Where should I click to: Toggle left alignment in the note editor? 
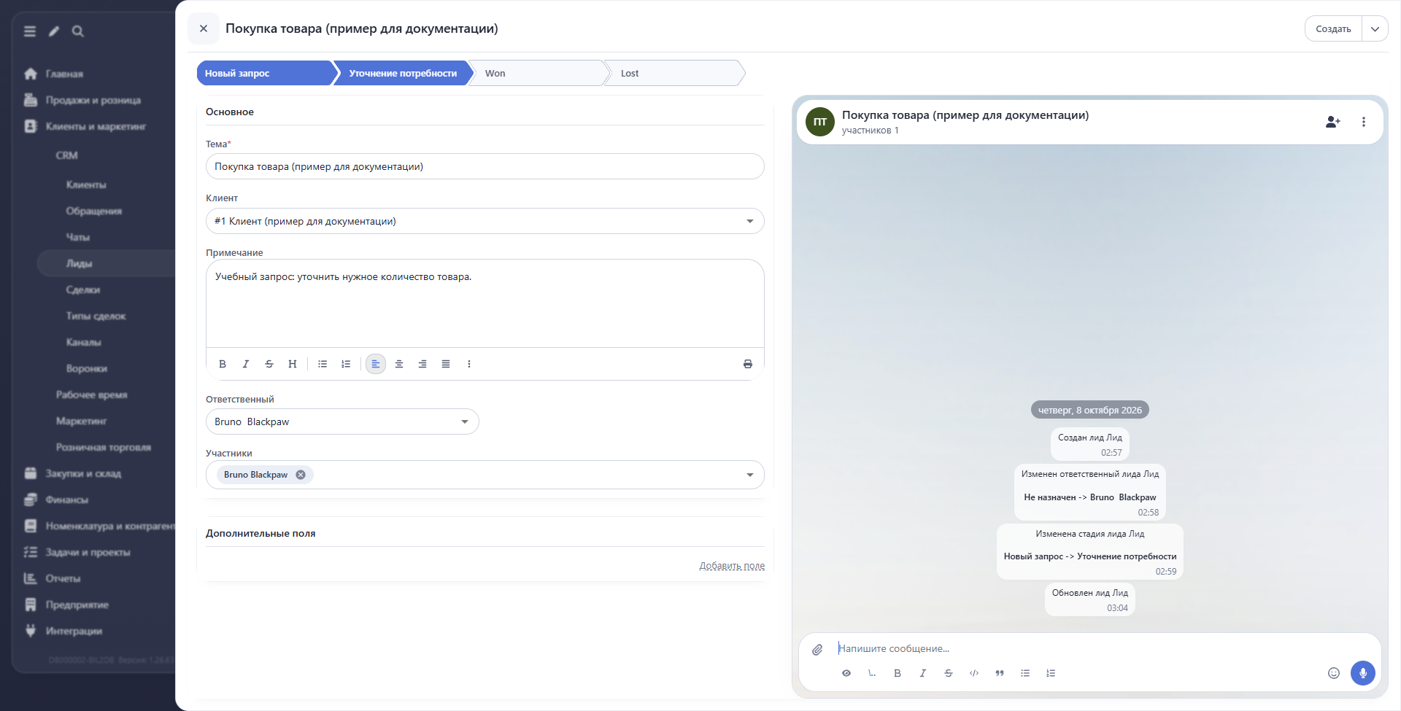pos(376,364)
